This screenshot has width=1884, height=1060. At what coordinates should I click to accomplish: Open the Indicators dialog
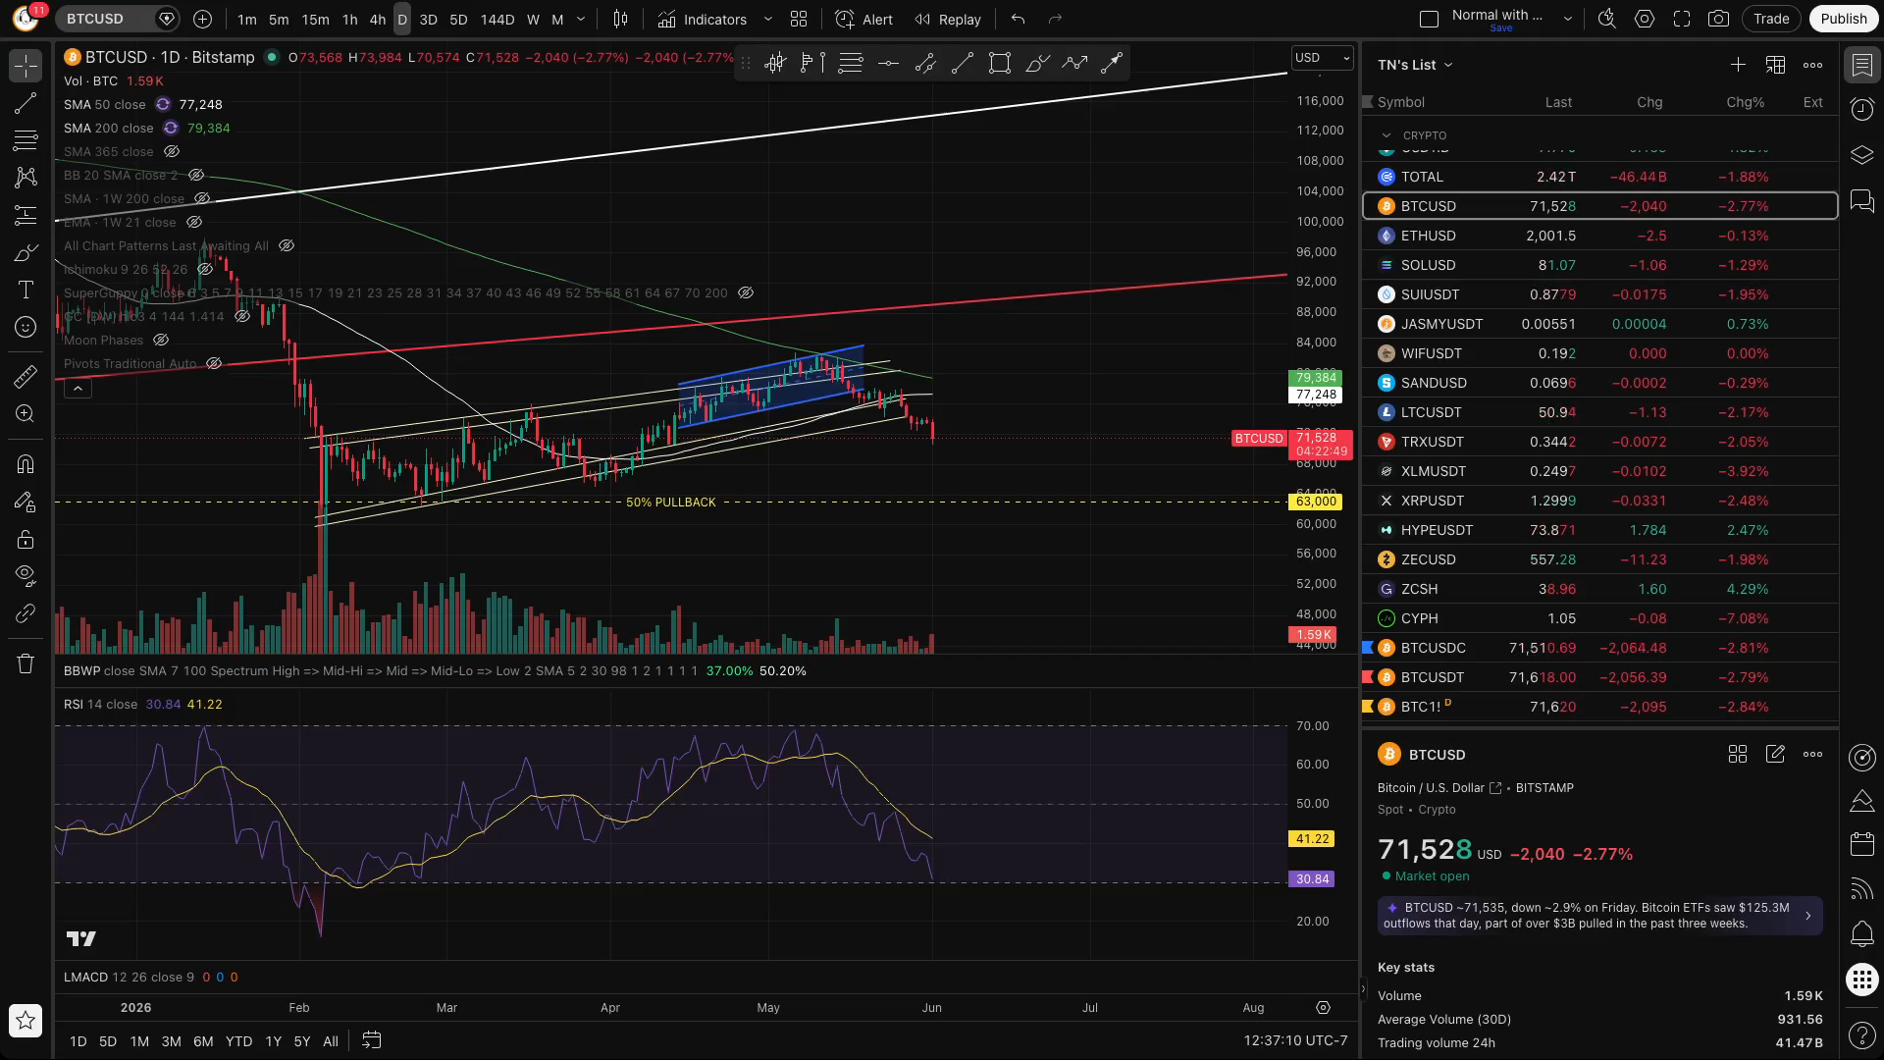[703, 19]
